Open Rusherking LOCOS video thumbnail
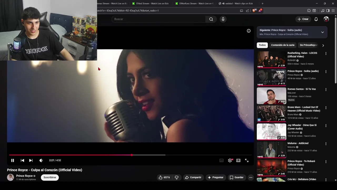337x190 pixels. (x=271, y=59)
